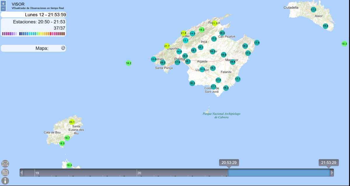Select the 17.1 station marker
The image size is (350, 186).
238,79
